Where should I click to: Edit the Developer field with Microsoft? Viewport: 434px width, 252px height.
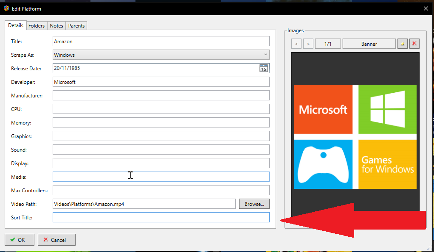[161, 82]
